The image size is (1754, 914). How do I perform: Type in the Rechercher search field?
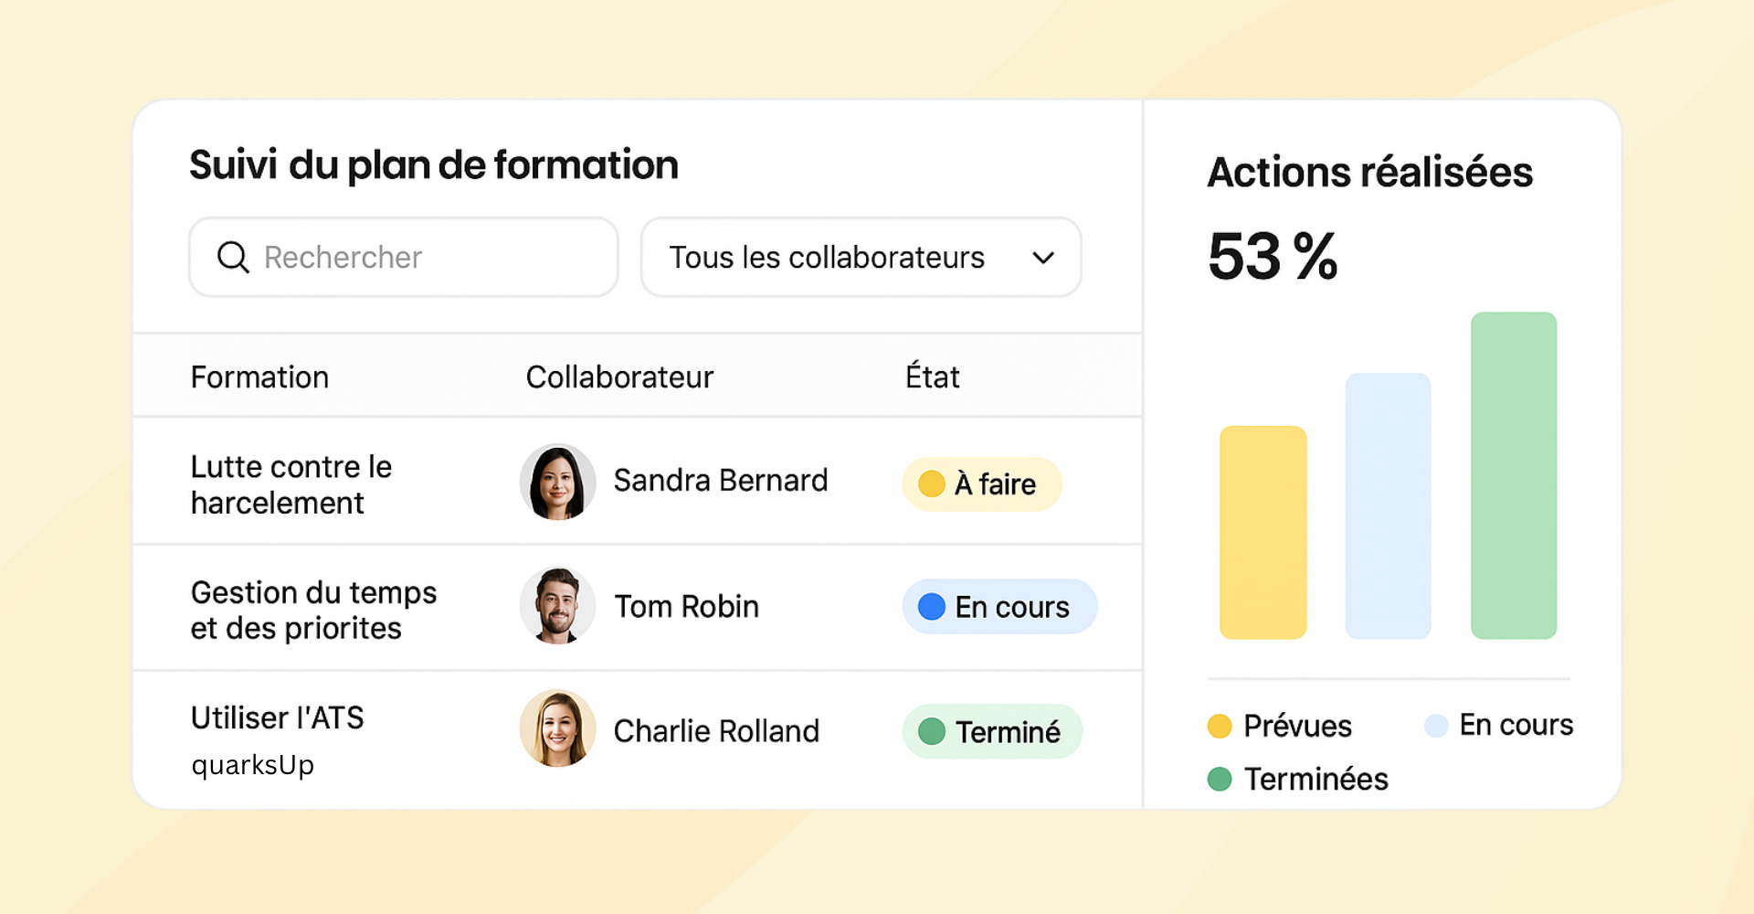click(420, 257)
